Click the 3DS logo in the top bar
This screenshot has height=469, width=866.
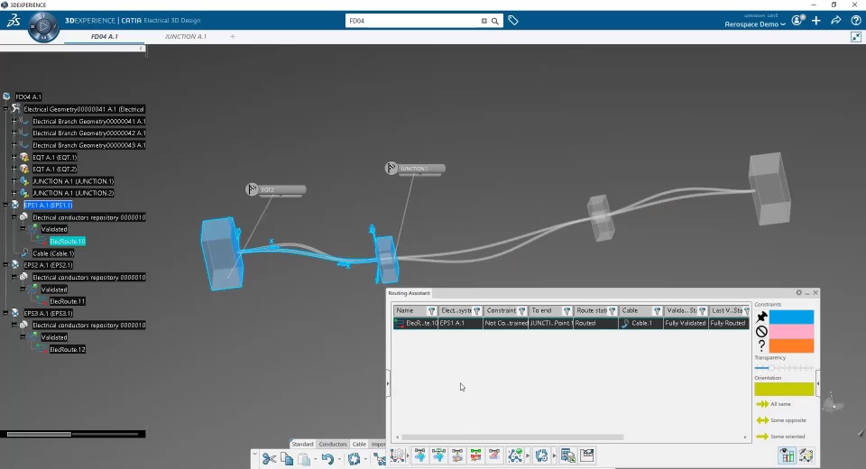(14, 21)
